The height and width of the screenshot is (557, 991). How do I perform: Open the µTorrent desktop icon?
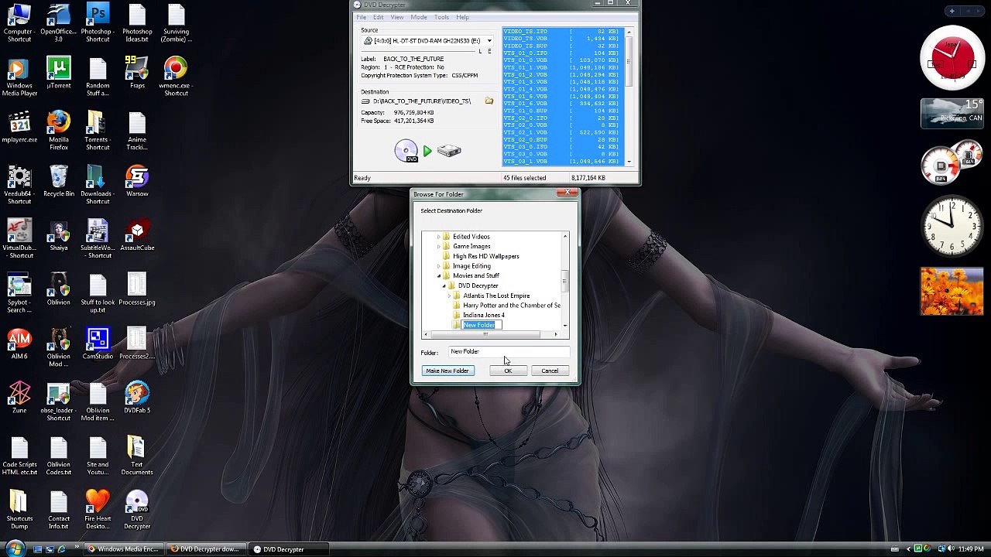point(58,73)
